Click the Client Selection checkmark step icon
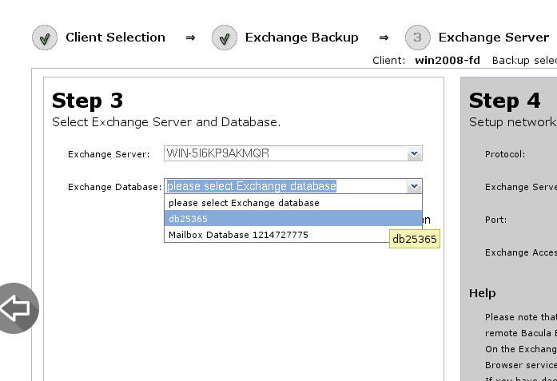This screenshot has width=557, height=381. click(45, 38)
